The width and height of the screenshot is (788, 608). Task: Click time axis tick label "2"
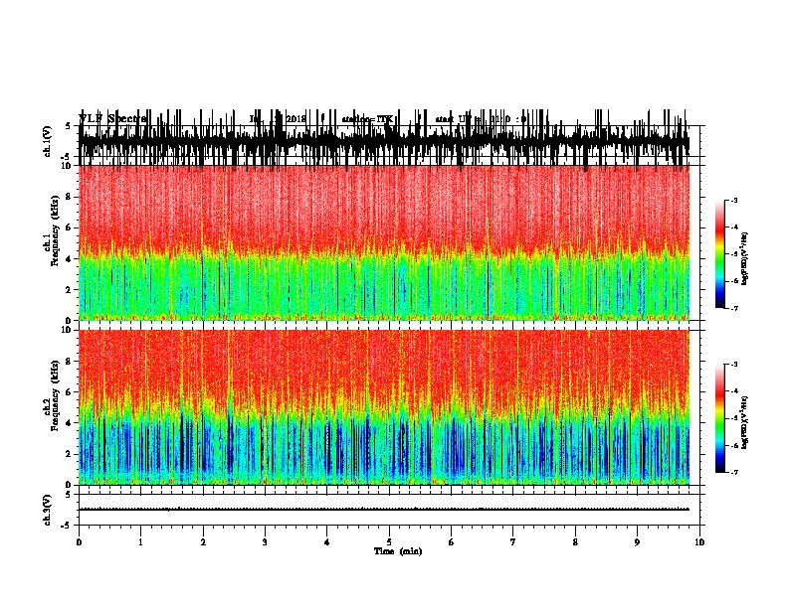(203, 542)
